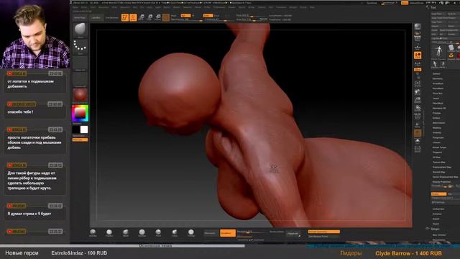Image resolution: width=460 pixels, height=259 pixels.
Task: Open the Tool menu in menu bar
Action: point(271,7)
